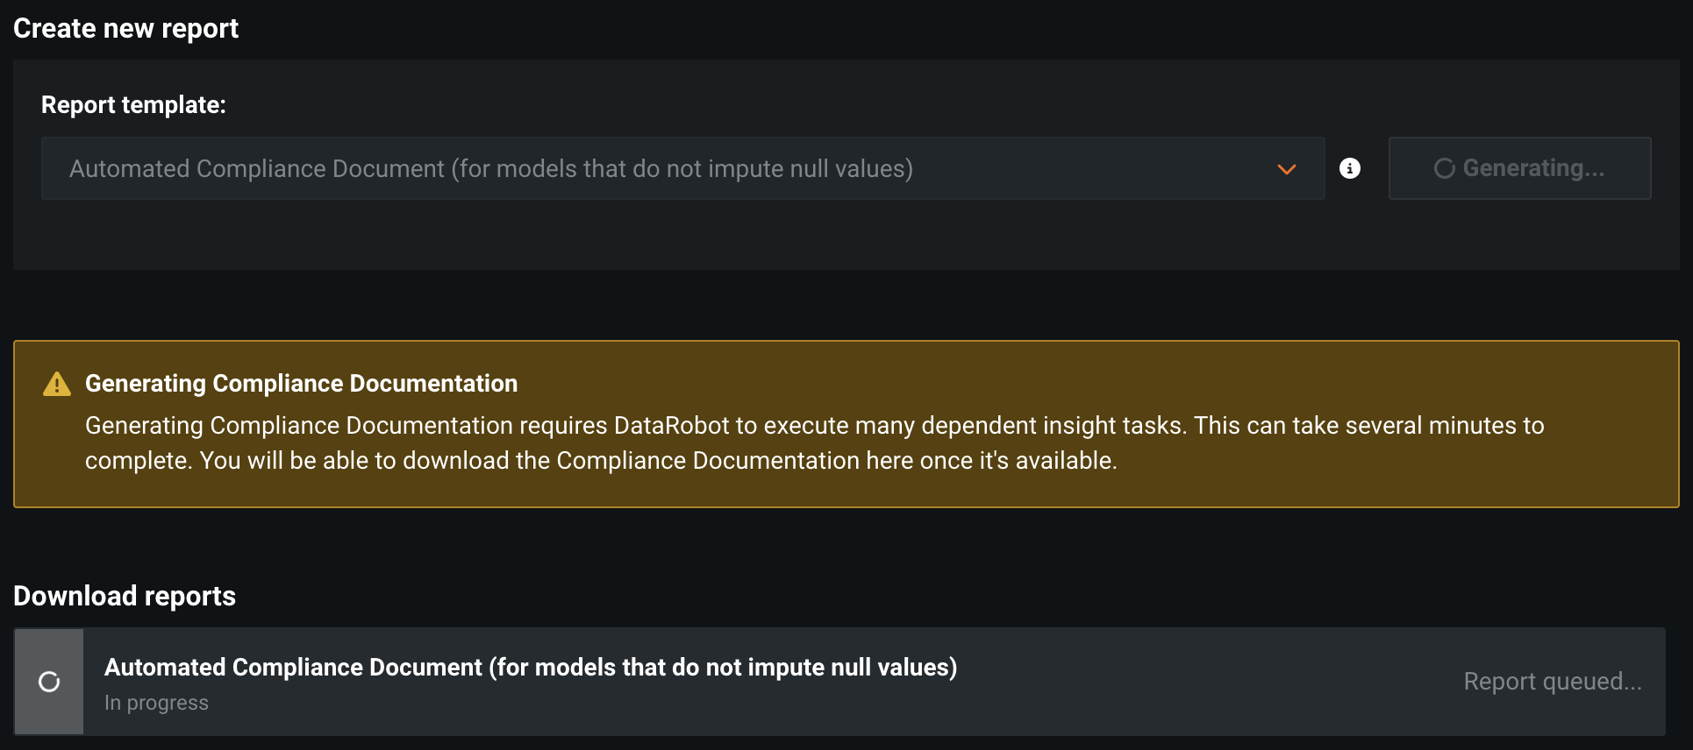
Task: Click the Download reports heading
Action: tap(125, 596)
